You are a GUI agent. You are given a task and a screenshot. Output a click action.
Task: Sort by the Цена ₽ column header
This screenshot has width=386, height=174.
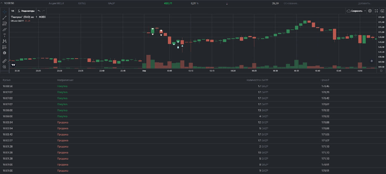click(x=326, y=80)
